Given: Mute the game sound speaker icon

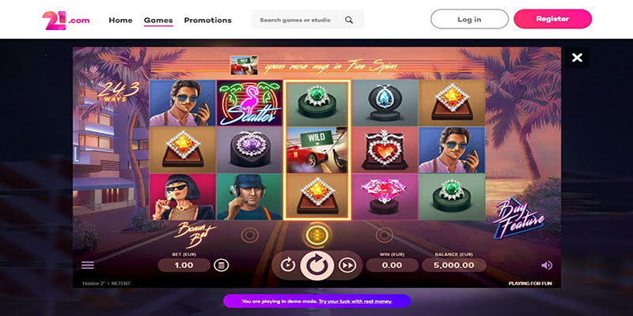Looking at the screenshot, I should pos(547,265).
